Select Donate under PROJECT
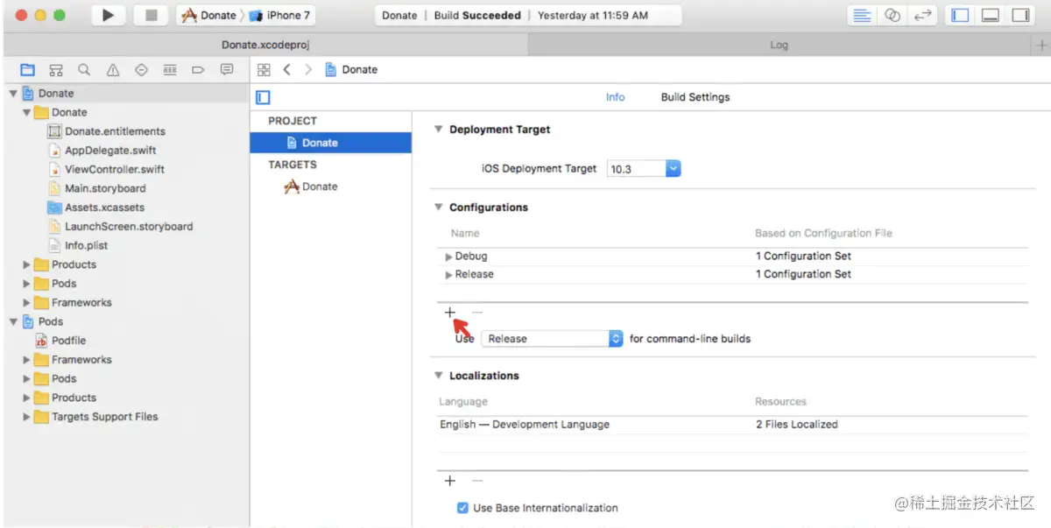The width and height of the screenshot is (1051, 528). tap(330, 143)
